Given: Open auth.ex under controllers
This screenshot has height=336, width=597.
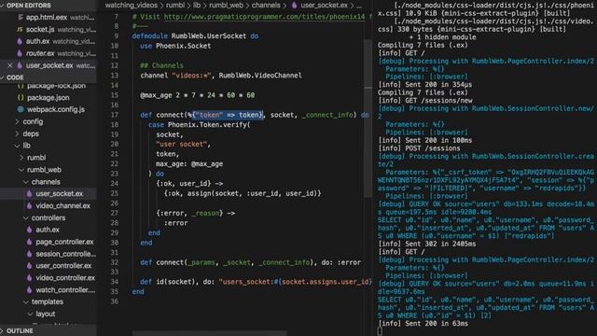Looking at the screenshot, I should click(x=48, y=230).
